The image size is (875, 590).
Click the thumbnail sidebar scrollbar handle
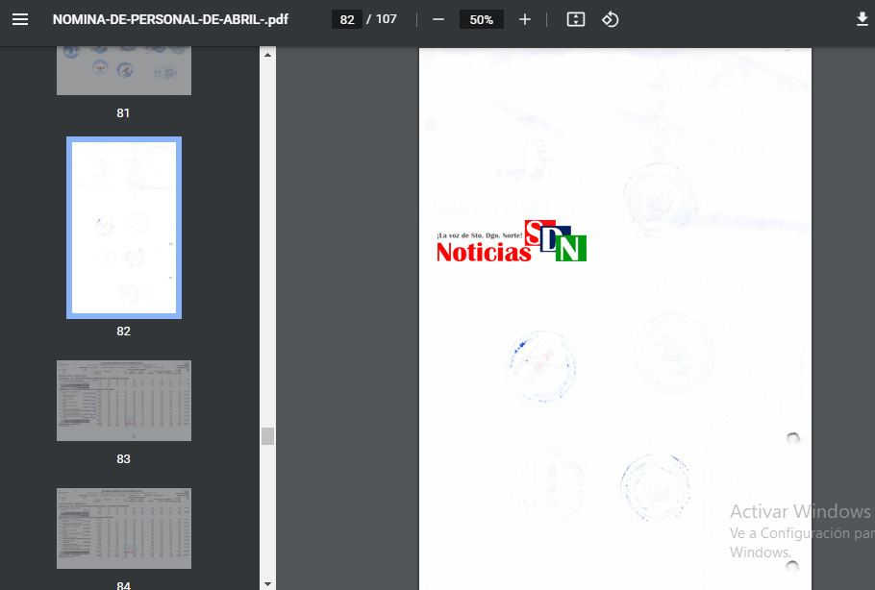pyautogui.click(x=267, y=436)
